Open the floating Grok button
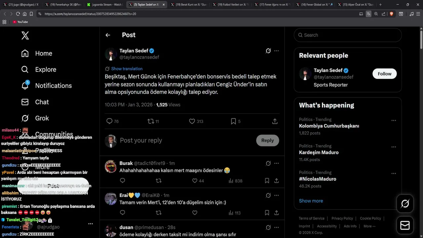This screenshot has height=238, width=423. click(405, 204)
